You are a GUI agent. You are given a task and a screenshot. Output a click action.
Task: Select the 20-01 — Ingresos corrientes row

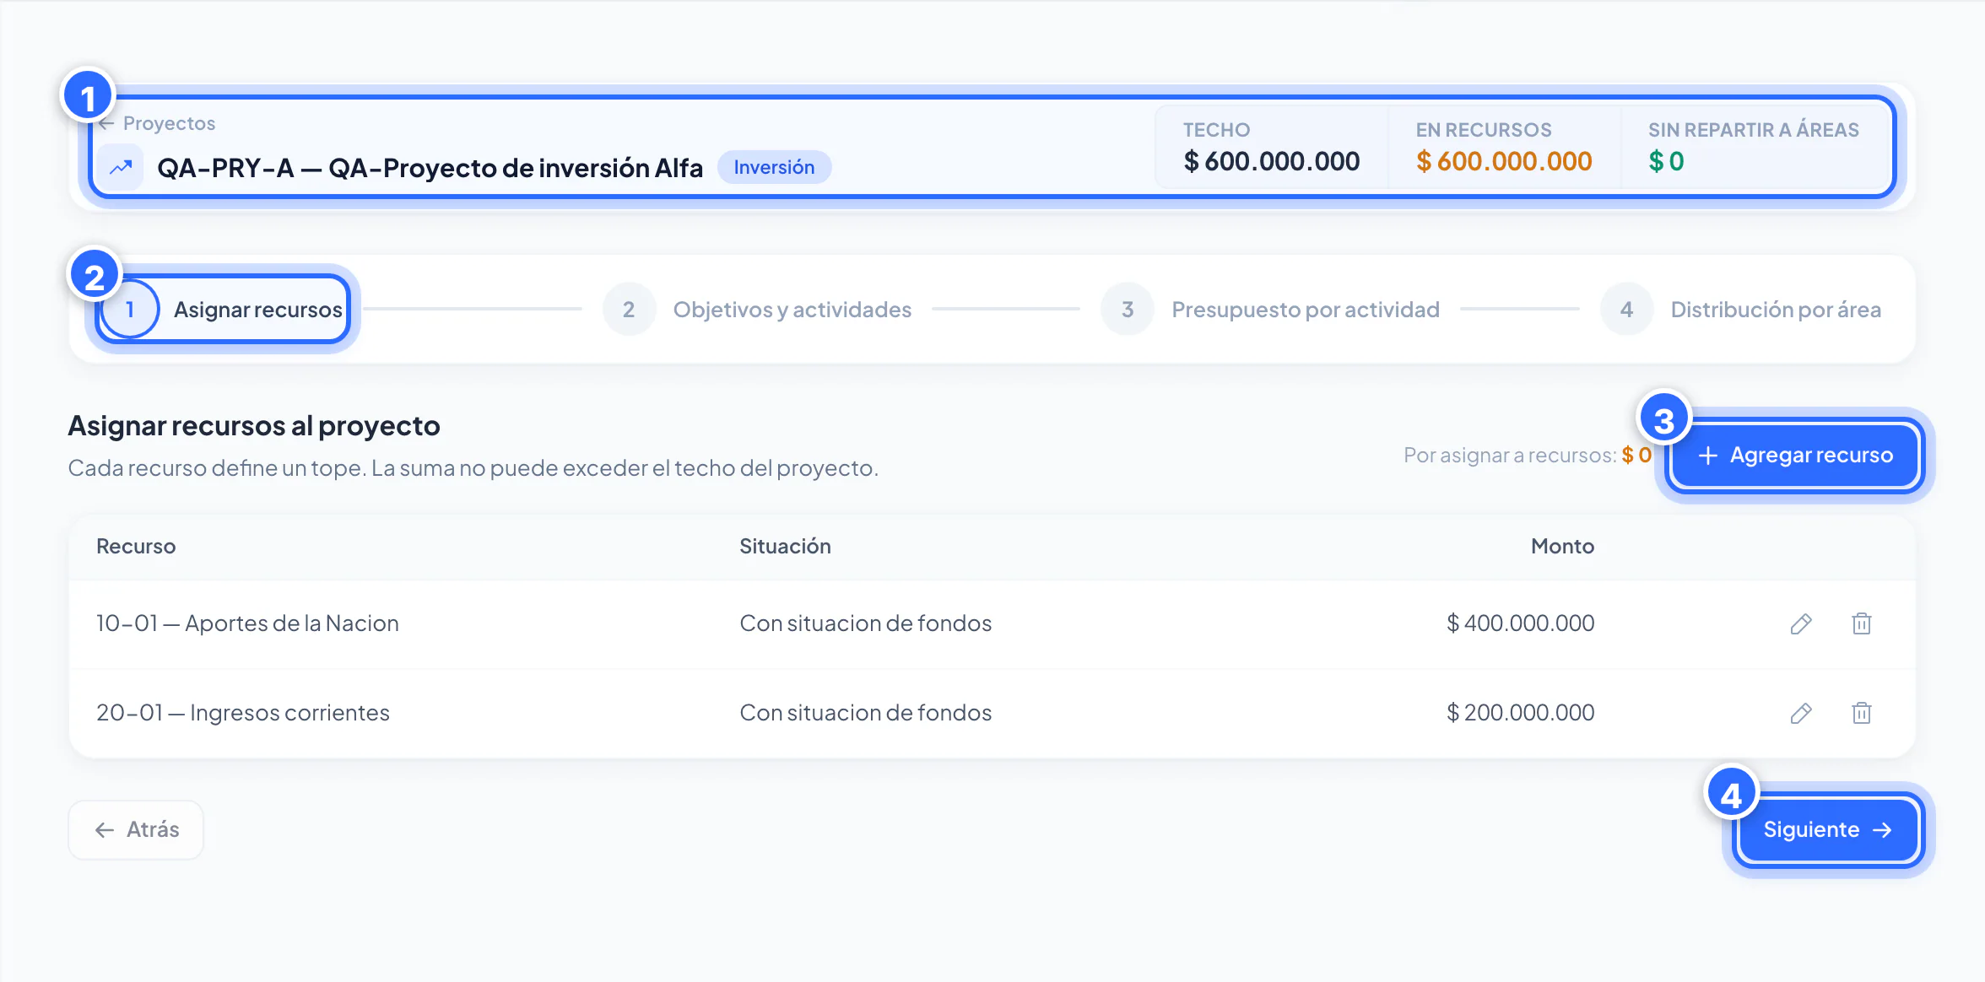[x=992, y=714]
